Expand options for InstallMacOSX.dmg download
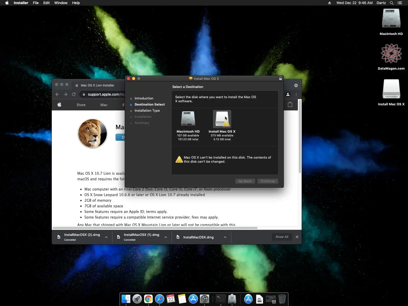This screenshot has height=306, width=408. tap(225, 237)
